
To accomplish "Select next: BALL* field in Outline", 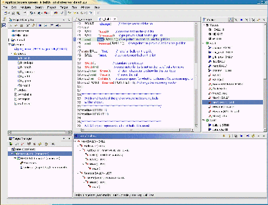I will 217,66.
